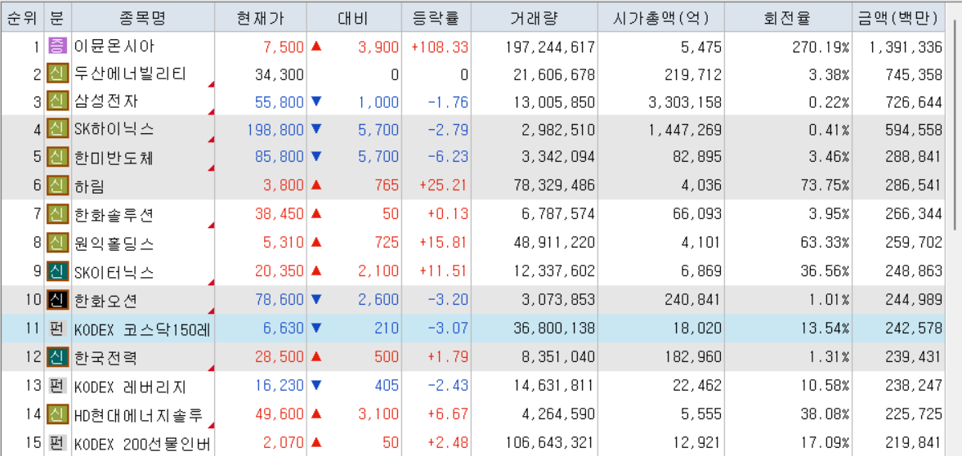Click the blue down arrow in 삼성전자 row
This screenshot has height=456, width=962.
316,101
